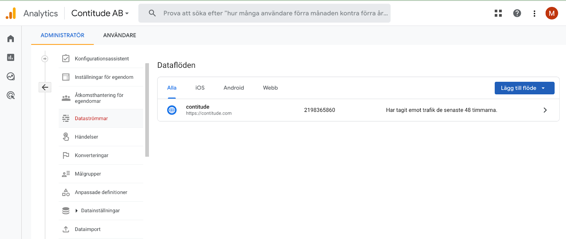Click the Konverteringar flag icon
This screenshot has width=566, height=239.
(x=66, y=155)
